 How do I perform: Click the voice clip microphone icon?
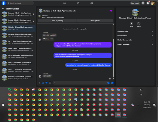(39, 83)
